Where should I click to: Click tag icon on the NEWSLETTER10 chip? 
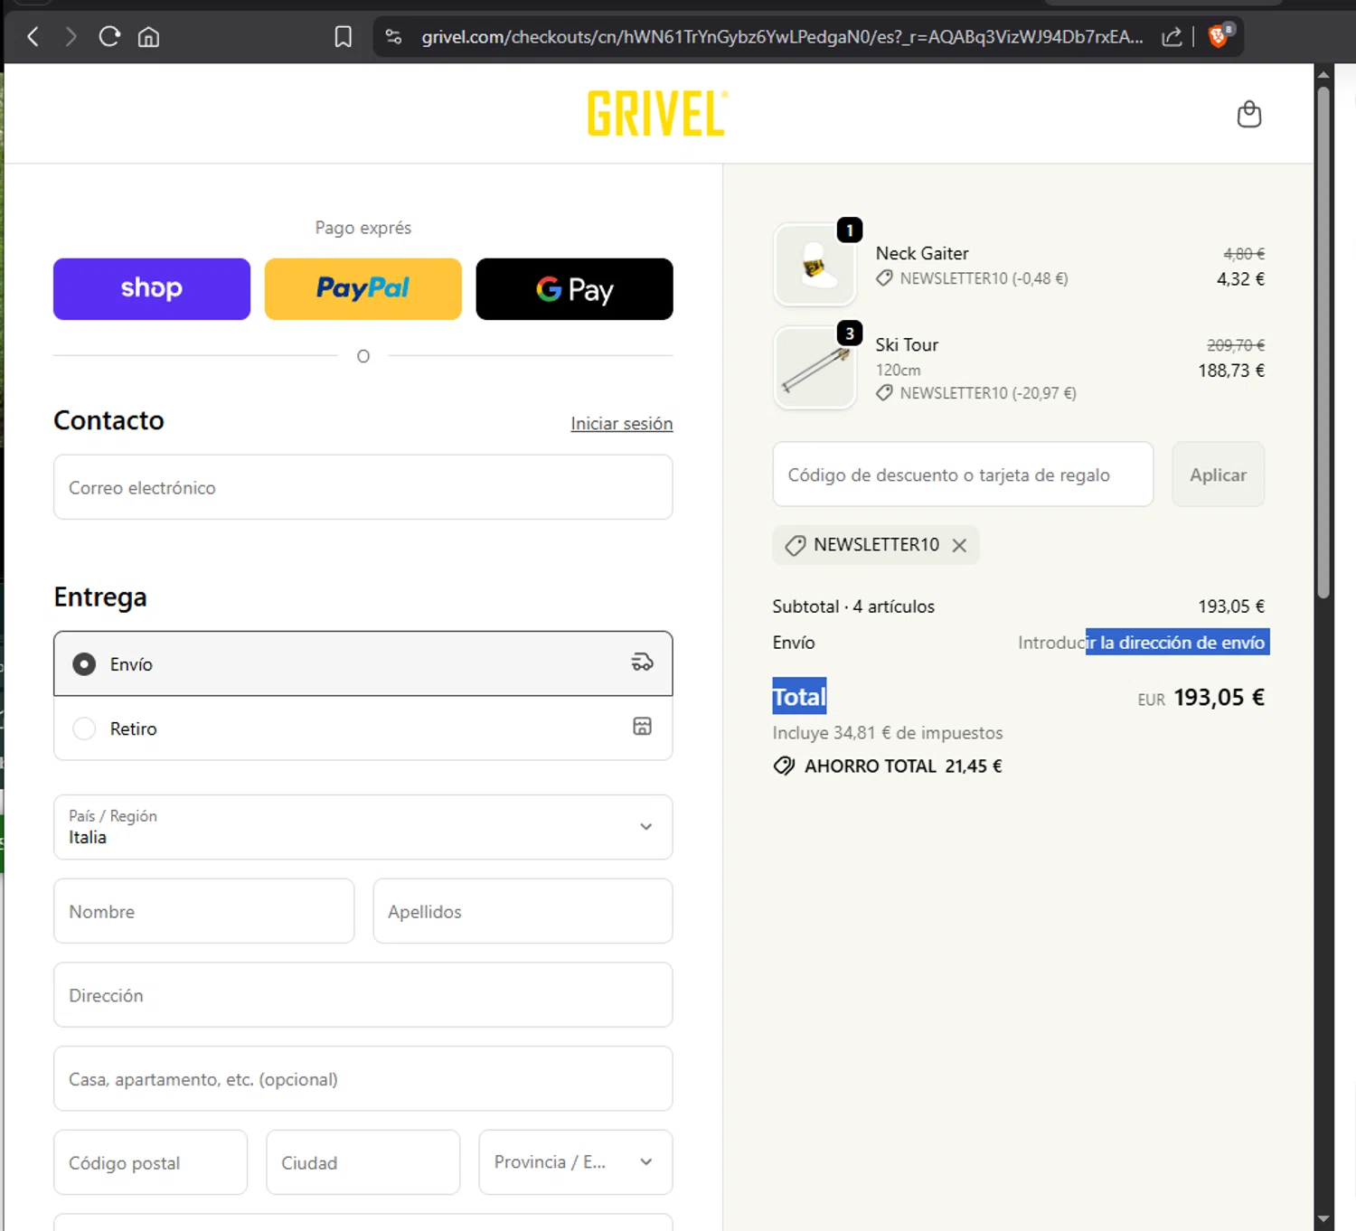point(796,545)
